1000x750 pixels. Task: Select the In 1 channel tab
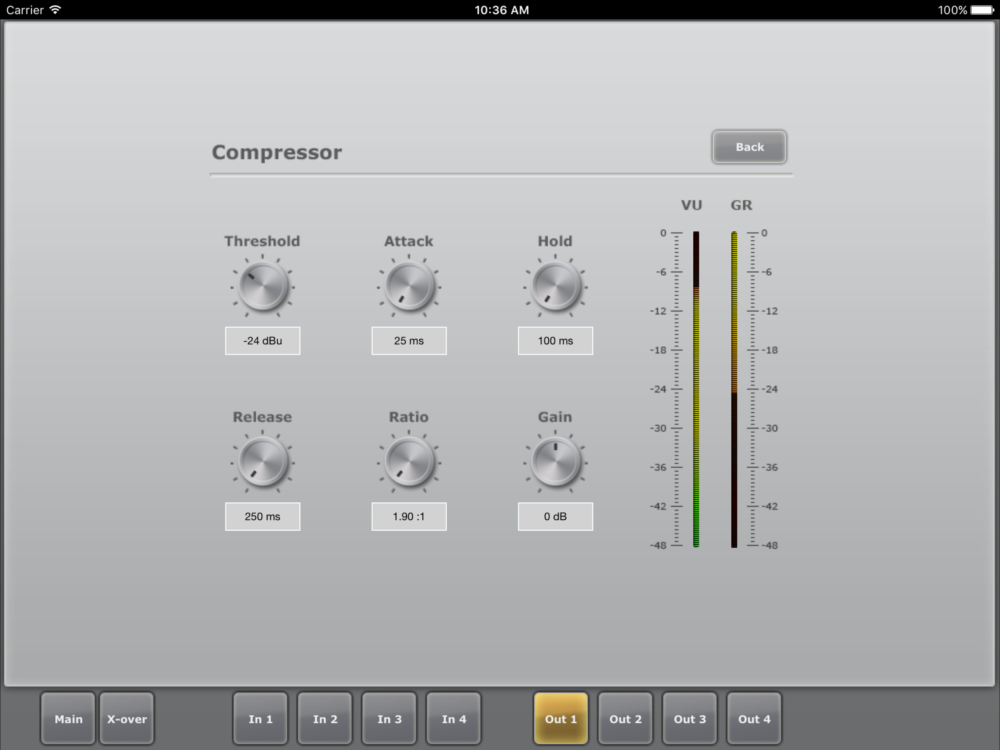[x=260, y=719]
